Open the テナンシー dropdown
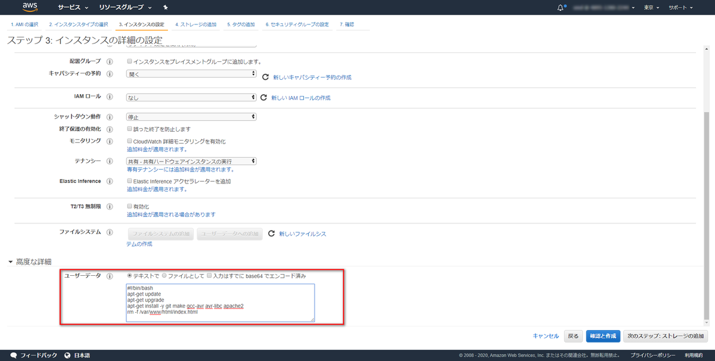 191,161
